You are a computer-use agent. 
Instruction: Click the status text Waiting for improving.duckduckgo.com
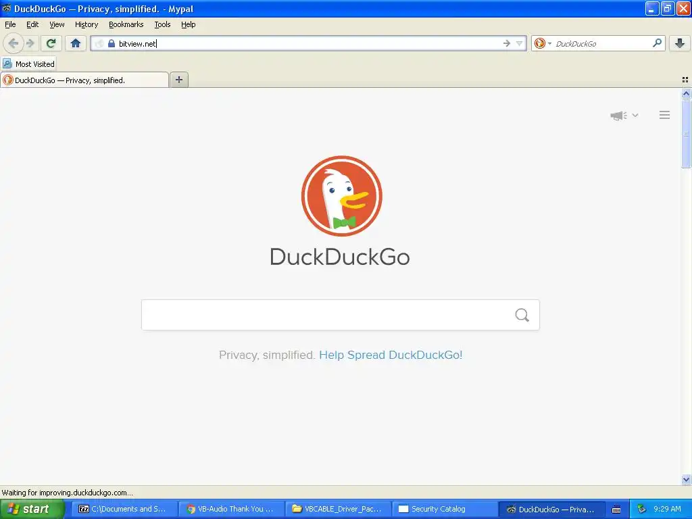(x=67, y=493)
